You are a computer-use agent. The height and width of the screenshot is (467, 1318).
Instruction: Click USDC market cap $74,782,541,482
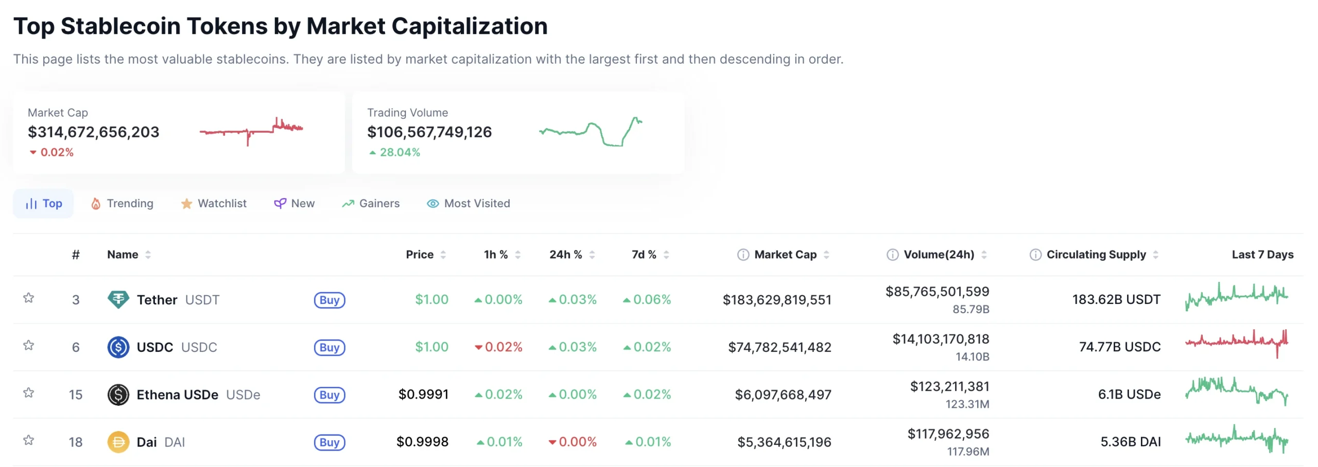[x=779, y=347]
